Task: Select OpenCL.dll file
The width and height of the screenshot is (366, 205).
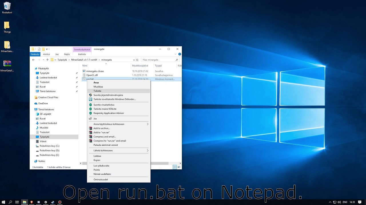Action: click(x=91, y=75)
